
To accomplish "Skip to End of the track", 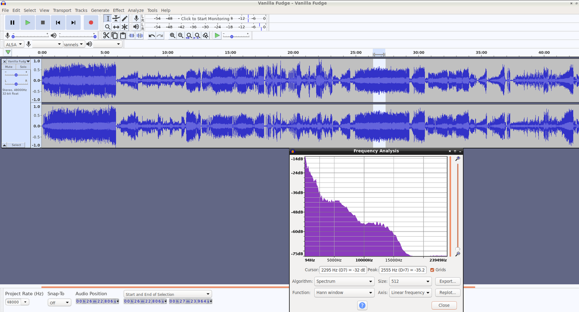I will pyautogui.click(x=73, y=22).
